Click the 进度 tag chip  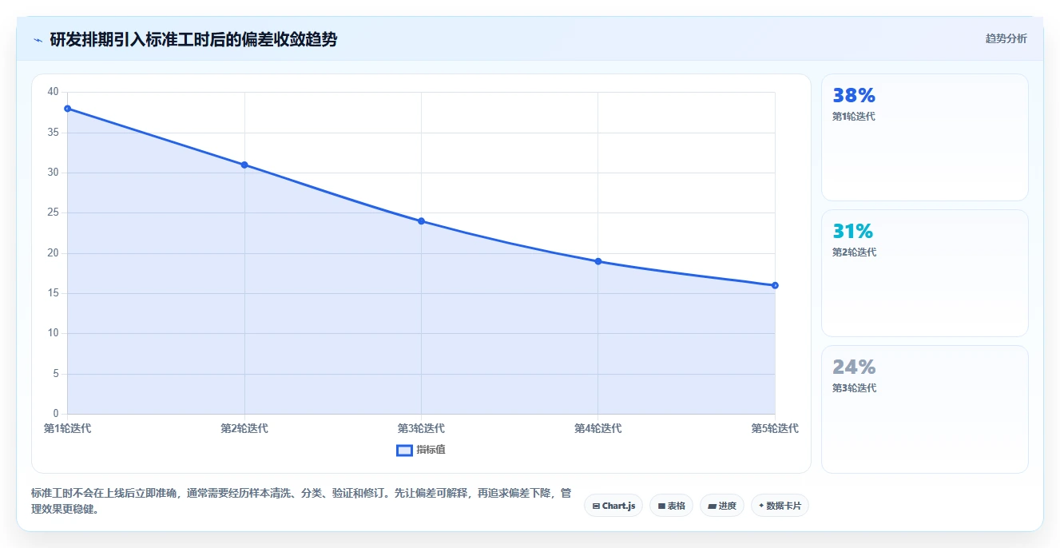[x=721, y=506]
